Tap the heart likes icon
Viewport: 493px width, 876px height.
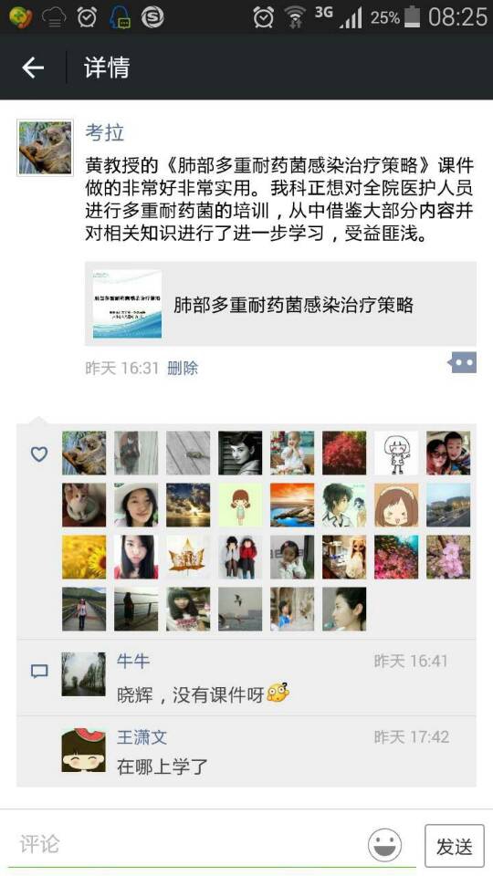[39, 454]
